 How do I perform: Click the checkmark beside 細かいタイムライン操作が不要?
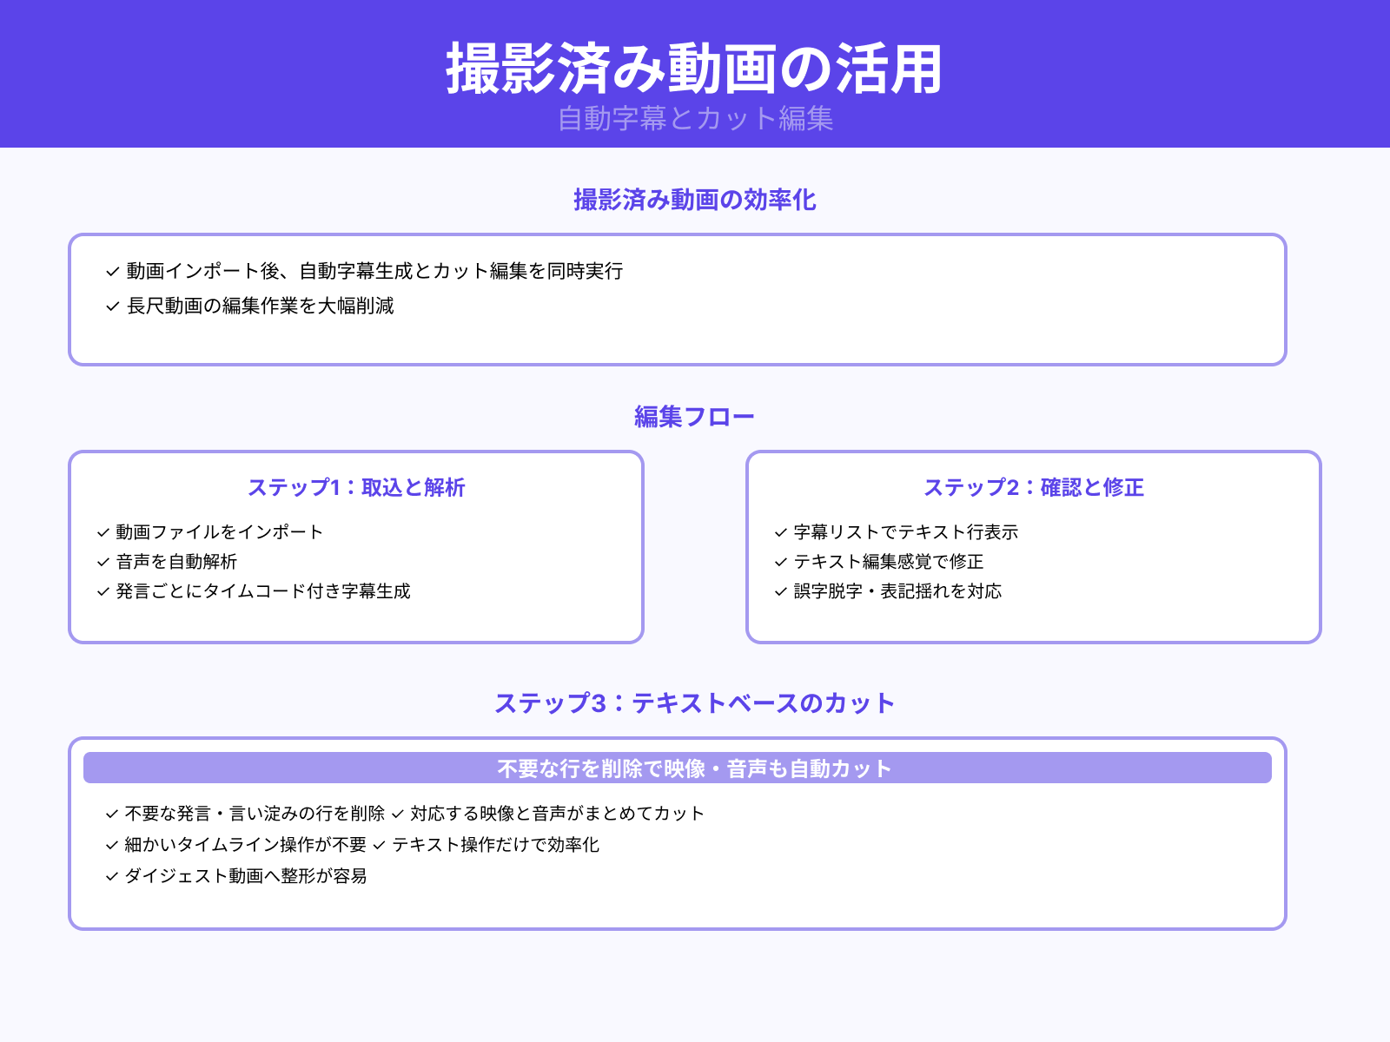(x=109, y=845)
